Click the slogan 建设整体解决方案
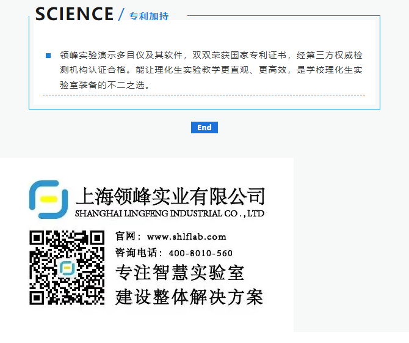Screen dimensions: 409x343 (x=189, y=297)
